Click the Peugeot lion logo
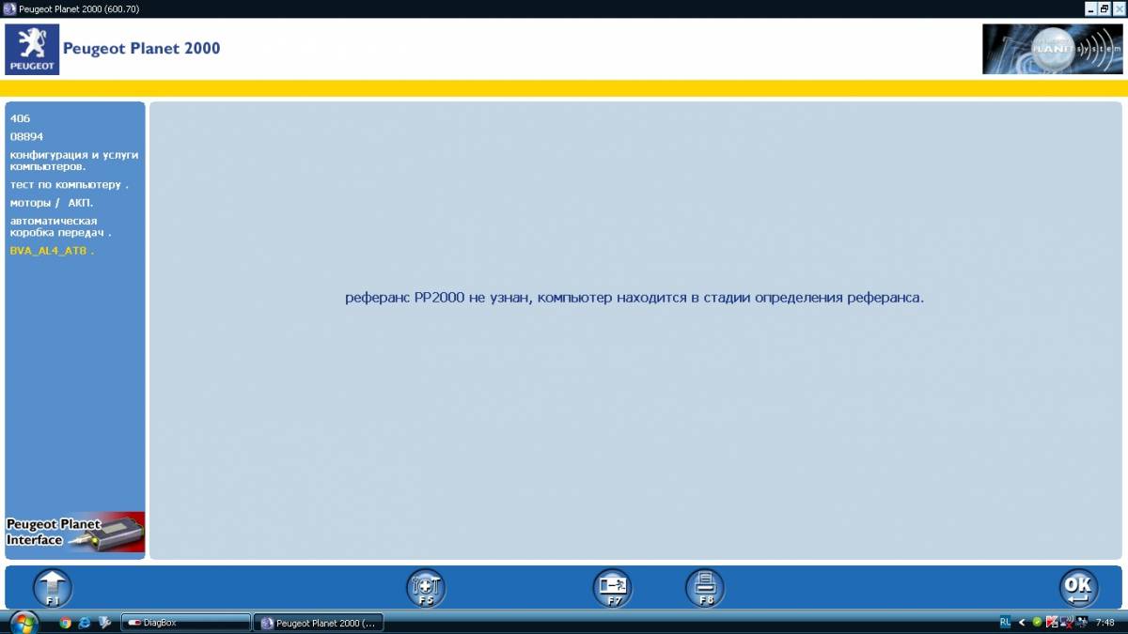The image size is (1128, 634). (x=32, y=50)
